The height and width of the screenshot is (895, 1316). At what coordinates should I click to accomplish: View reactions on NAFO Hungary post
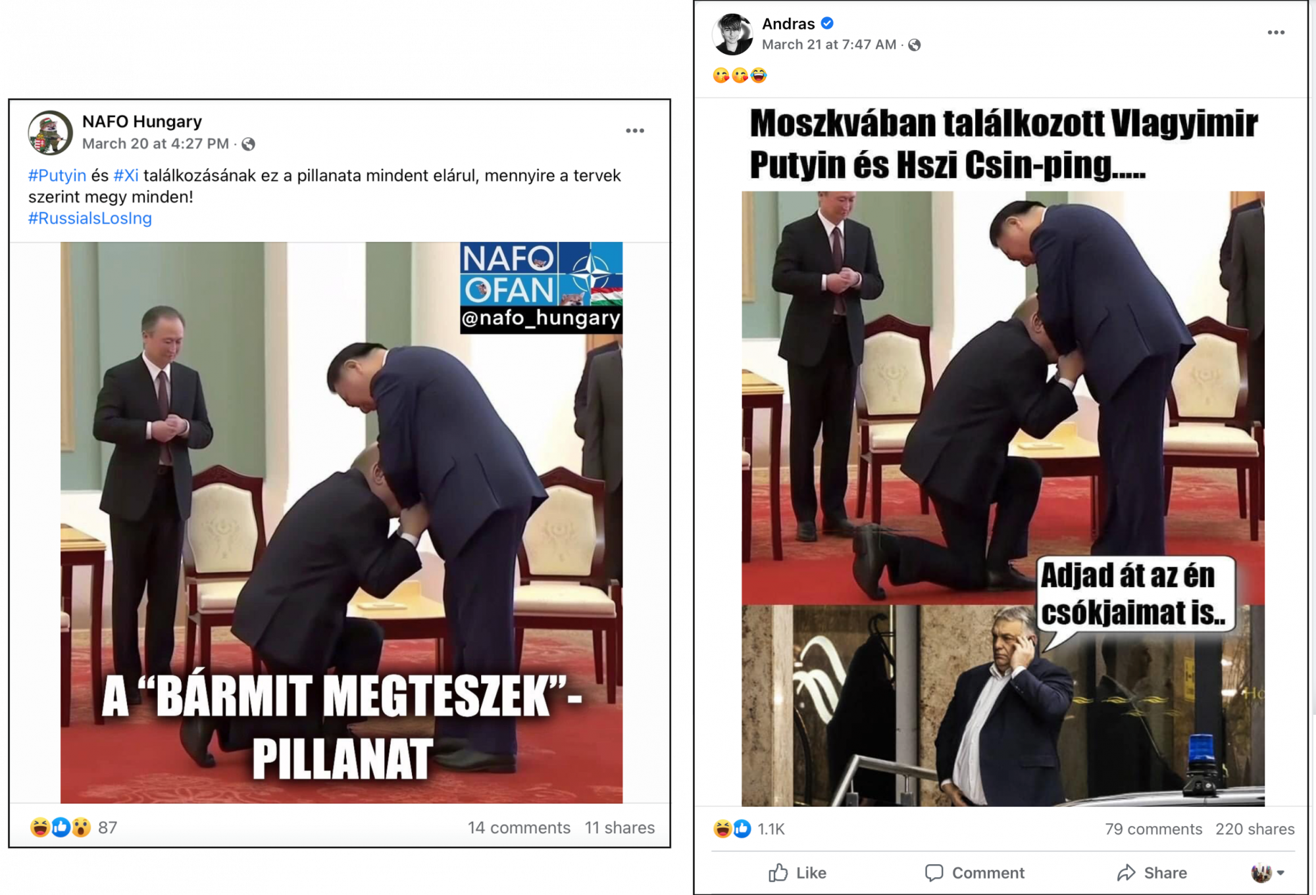(x=74, y=827)
